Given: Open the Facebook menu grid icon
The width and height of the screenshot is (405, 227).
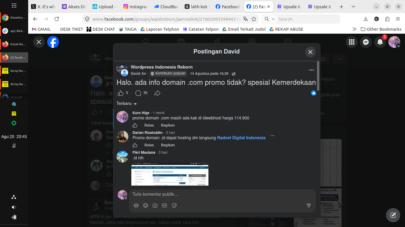Looking at the screenshot, I should pos(352,42).
